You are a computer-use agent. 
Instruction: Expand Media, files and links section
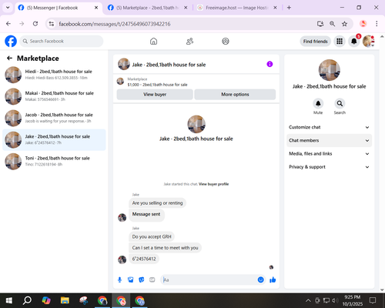coord(330,154)
